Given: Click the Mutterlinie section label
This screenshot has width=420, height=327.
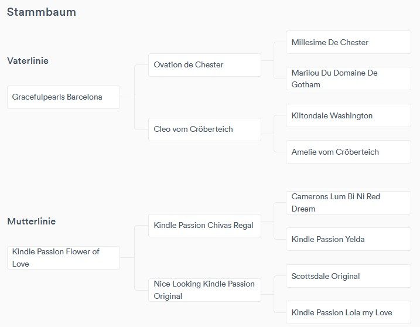Looking at the screenshot, I should coord(31,222).
